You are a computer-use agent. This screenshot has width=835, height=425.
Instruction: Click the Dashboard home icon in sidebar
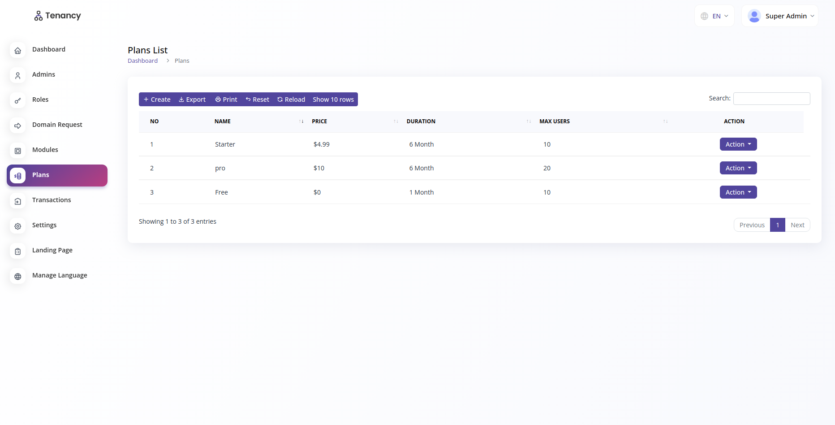point(18,51)
